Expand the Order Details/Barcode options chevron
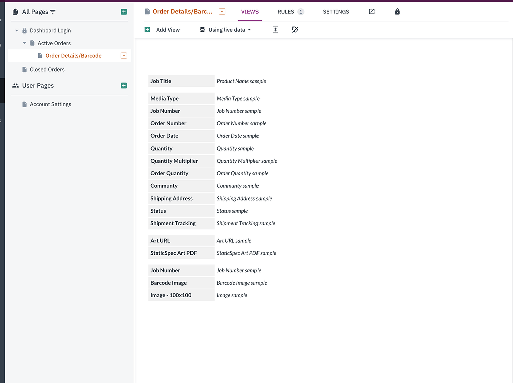The image size is (513, 383). 124,55
